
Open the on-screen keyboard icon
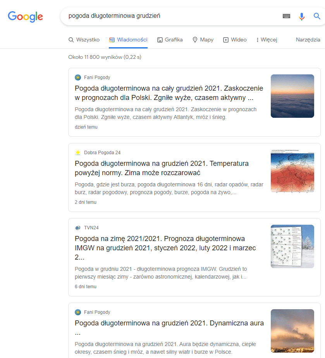(286, 16)
